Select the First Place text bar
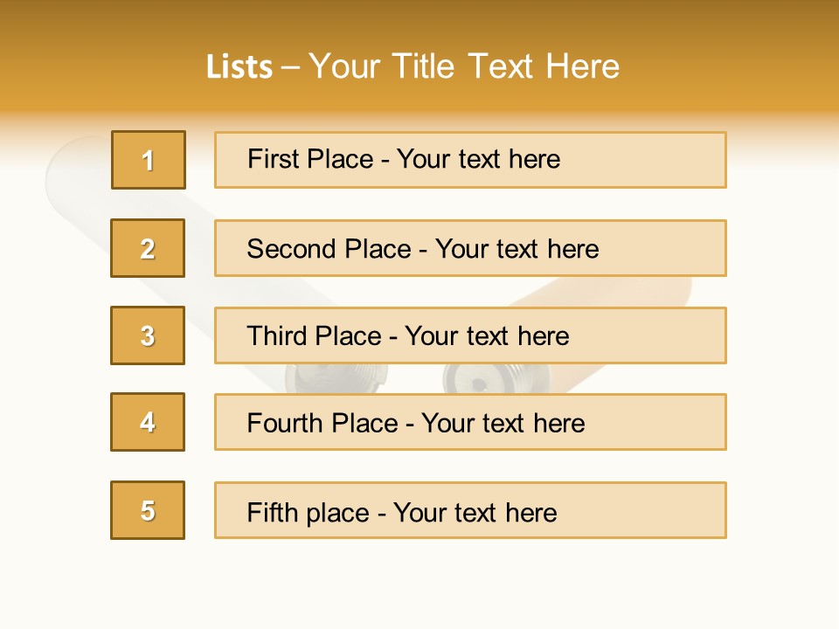This screenshot has width=839, height=629. point(470,160)
